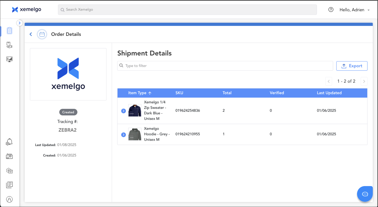Viewport: 378px width, 207px height.
Task: Expand the sidebar with the chevron toggle
Action: (x=19, y=23)
